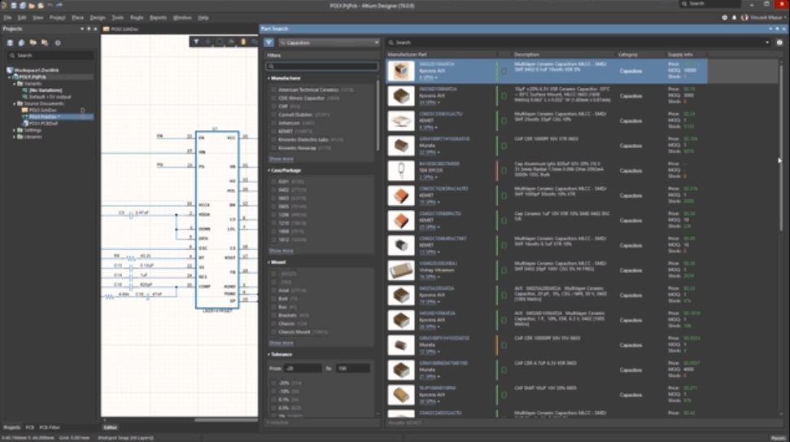790x442 pixels.
Task: Open Part Search settings gear icon
Action: (779, 42)
